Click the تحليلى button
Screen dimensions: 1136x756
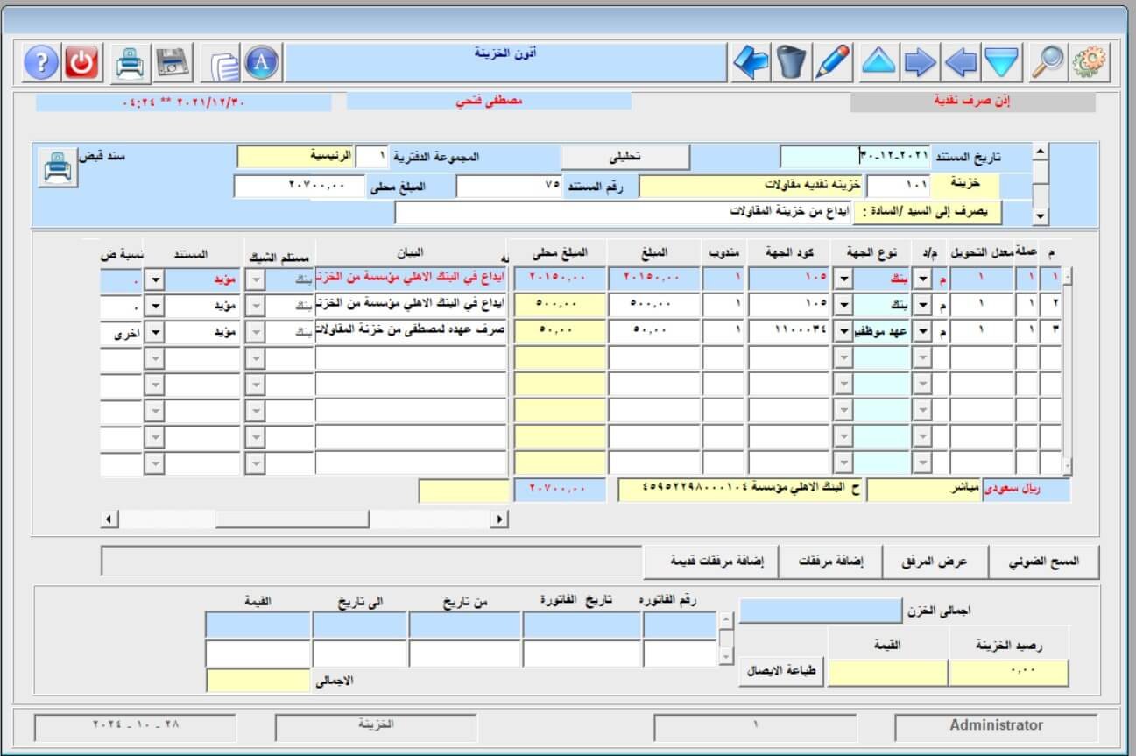624,157
